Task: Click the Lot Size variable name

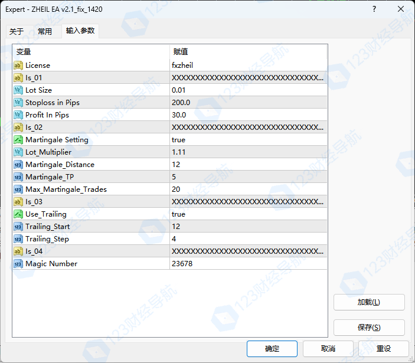Action: [38, 90]
